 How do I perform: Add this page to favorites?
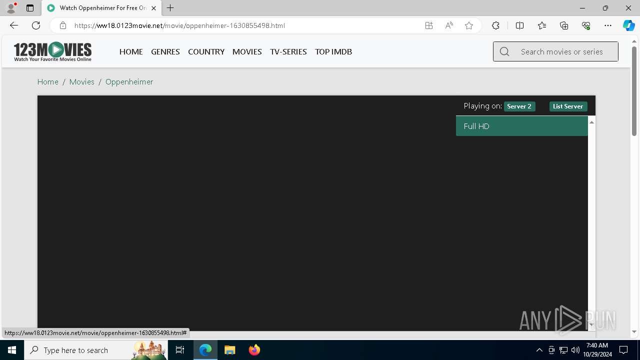(x=469, y=25)
